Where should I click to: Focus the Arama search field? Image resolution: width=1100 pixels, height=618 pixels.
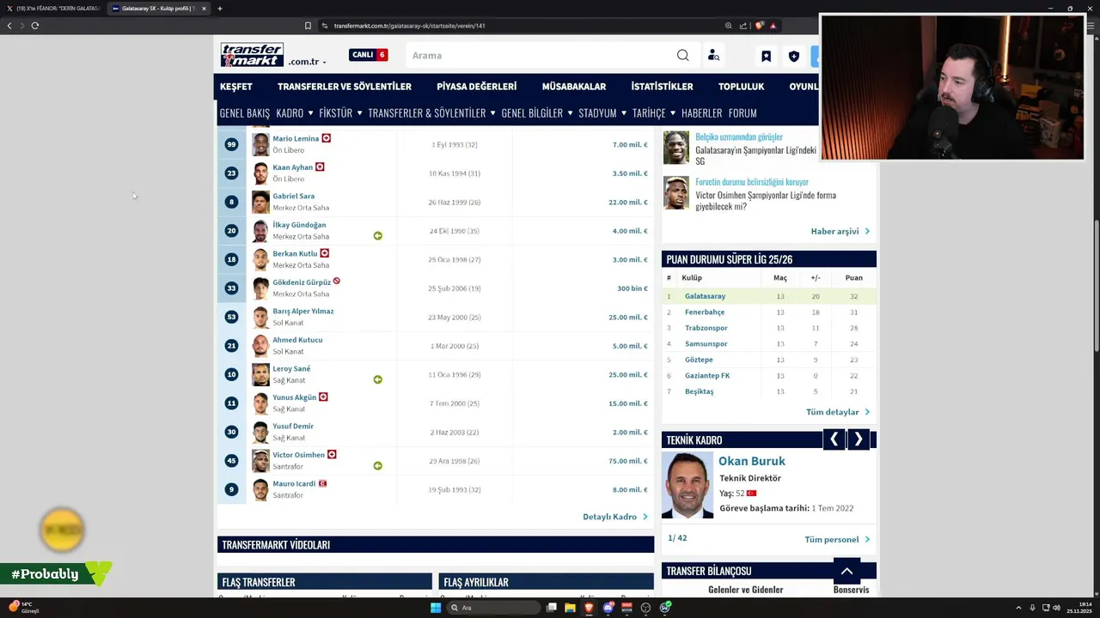pyautogui.click(x=541, y=55)
